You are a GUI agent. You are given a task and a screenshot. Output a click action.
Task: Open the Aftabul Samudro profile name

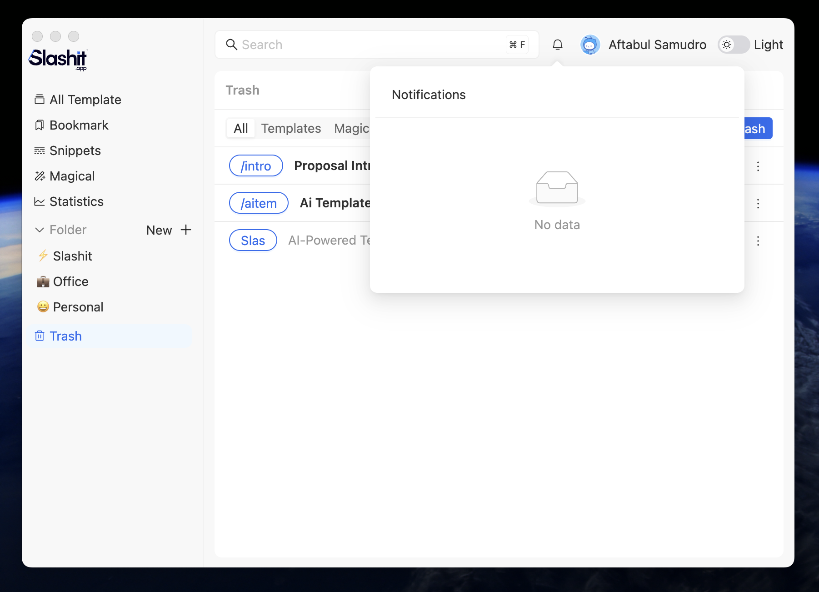coord(657,45)
